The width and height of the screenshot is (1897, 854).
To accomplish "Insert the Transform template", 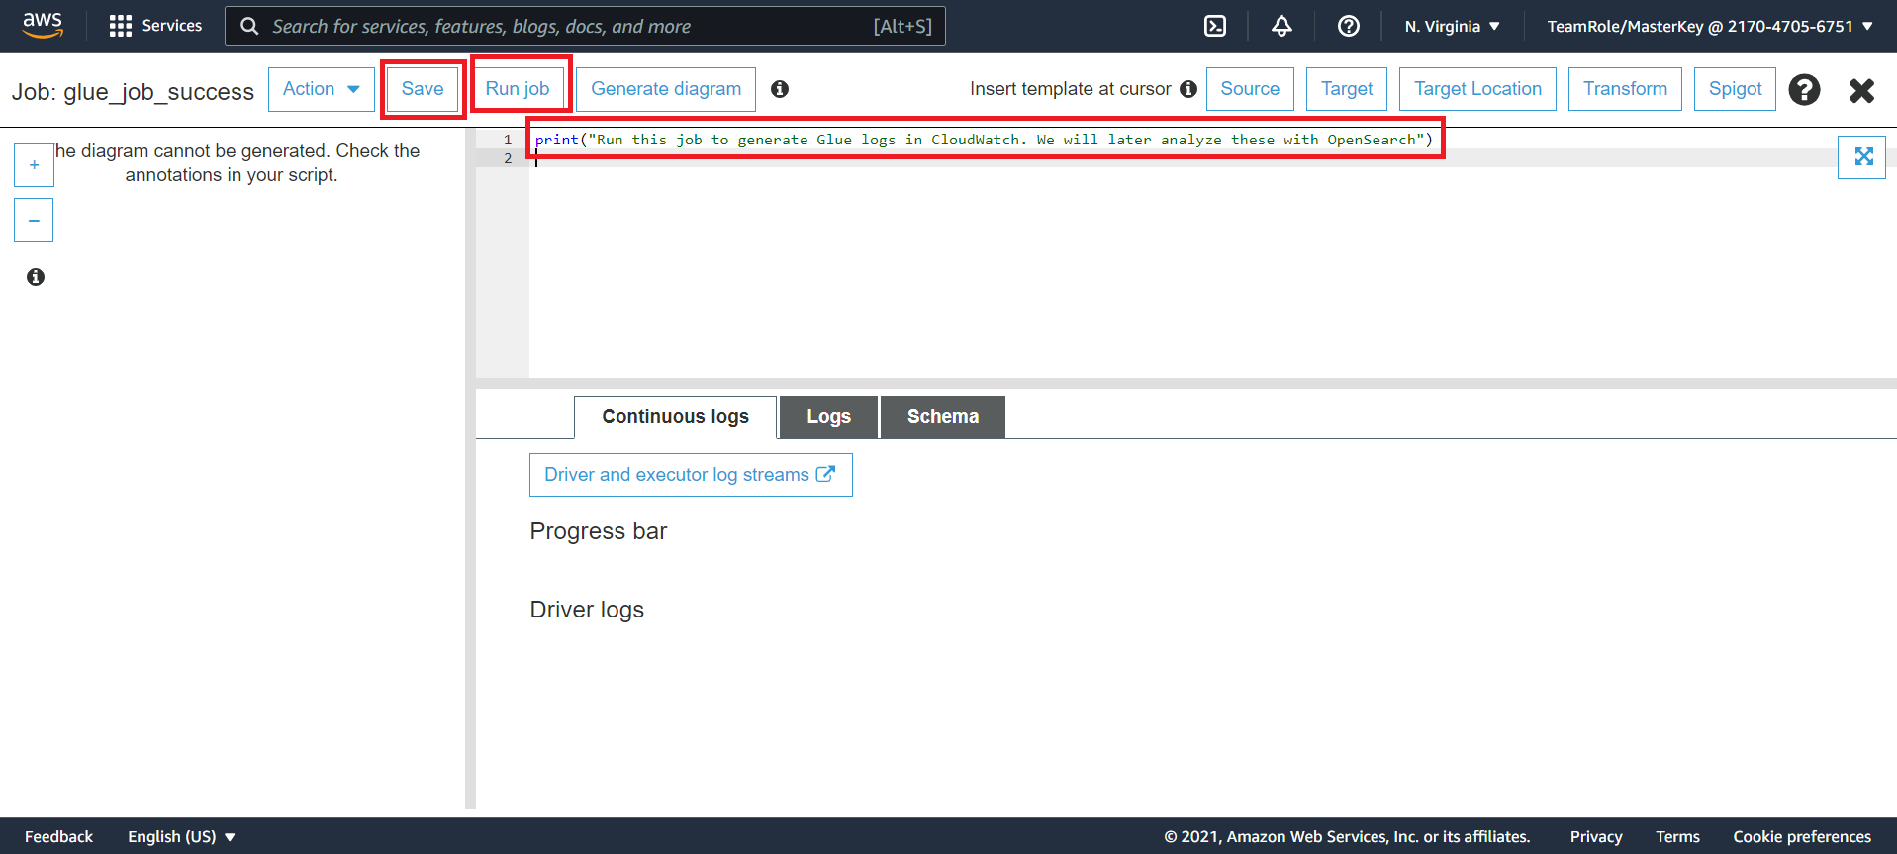I will (1625, 89).
